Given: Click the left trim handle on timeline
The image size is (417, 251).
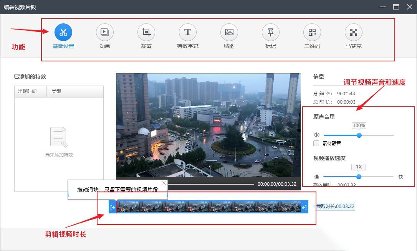Looking at the screenshot, I should (x=113, y=207).
